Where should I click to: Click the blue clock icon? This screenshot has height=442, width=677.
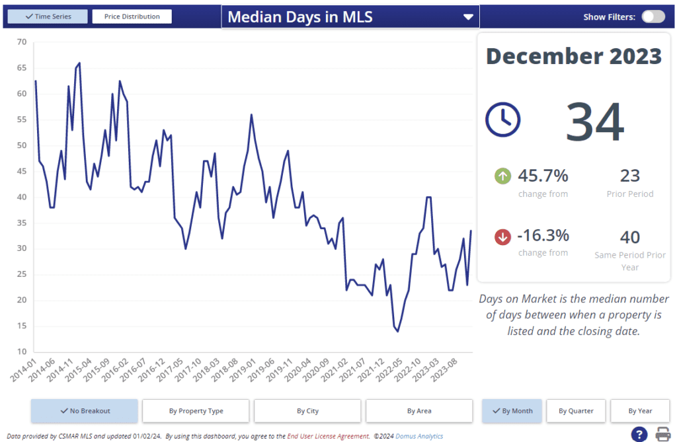[503, 120]
